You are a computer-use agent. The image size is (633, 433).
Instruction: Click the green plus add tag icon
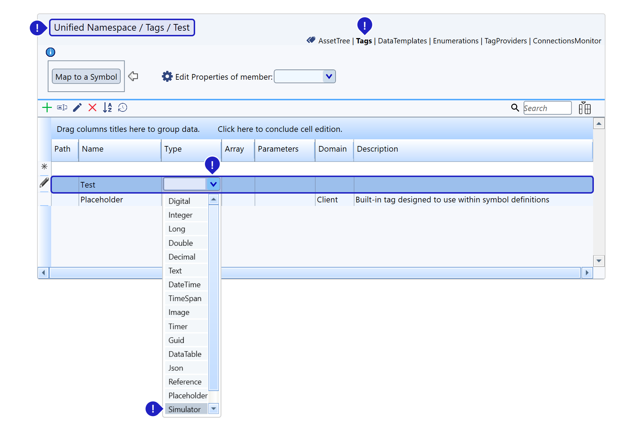coord(47,108)
